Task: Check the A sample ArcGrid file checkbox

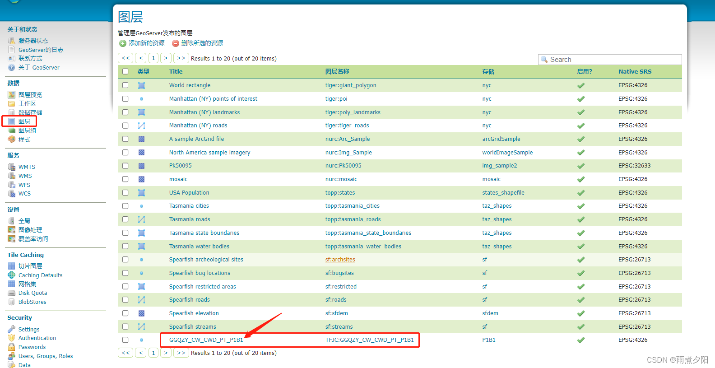Action: point(125,139)
